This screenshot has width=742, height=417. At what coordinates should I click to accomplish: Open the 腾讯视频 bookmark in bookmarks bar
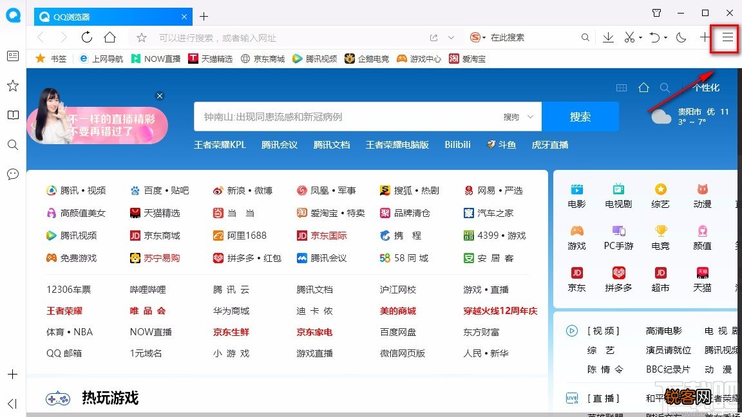[315, 59]
